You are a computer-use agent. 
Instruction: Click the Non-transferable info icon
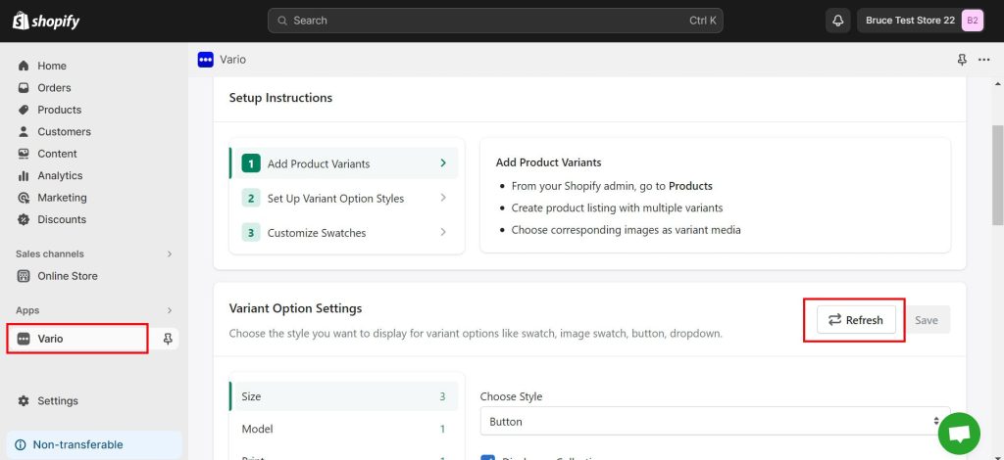[21, 444]
